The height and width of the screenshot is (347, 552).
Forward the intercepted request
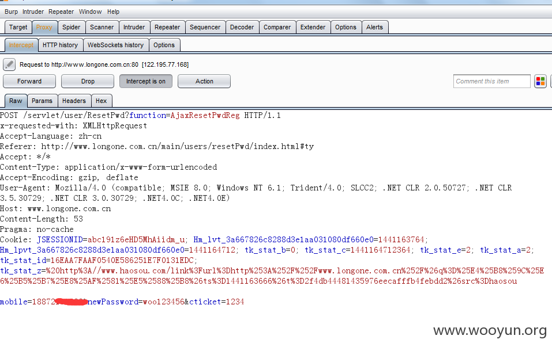point(29,81)
